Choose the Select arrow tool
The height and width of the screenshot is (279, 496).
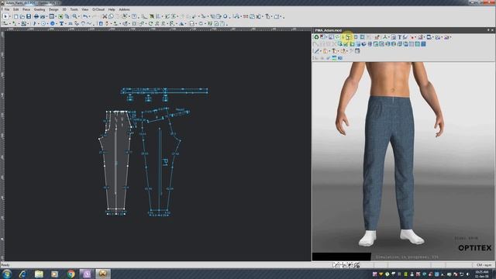pos(5,16)
